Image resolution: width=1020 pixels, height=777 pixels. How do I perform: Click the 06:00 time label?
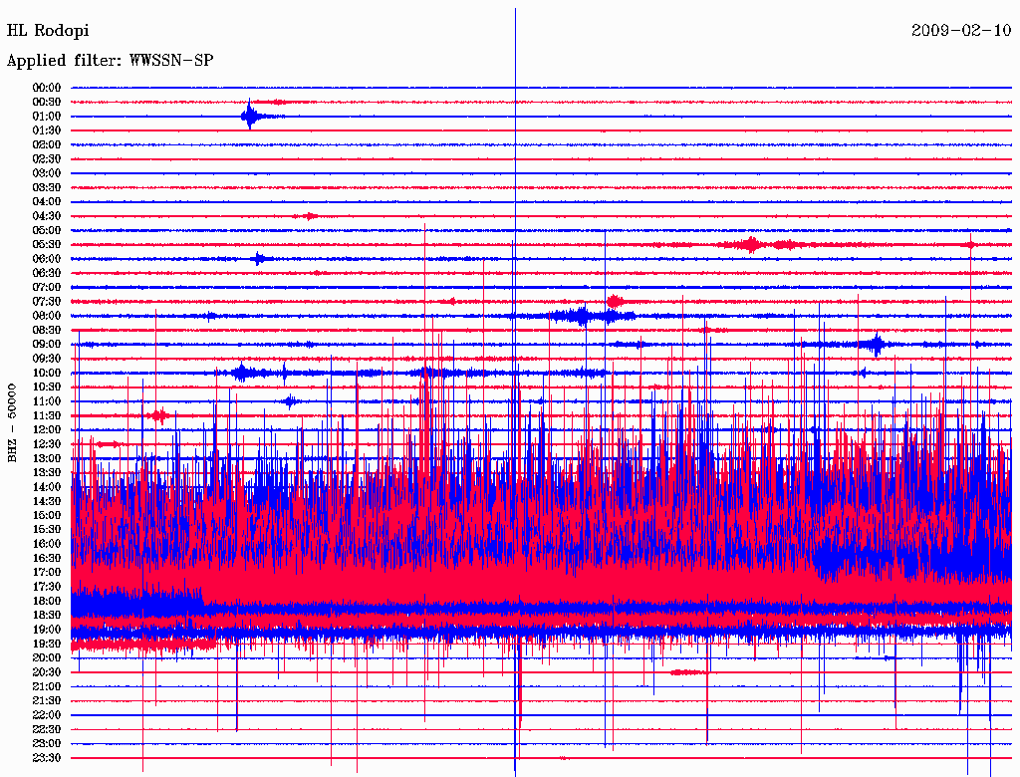point(47,258)
